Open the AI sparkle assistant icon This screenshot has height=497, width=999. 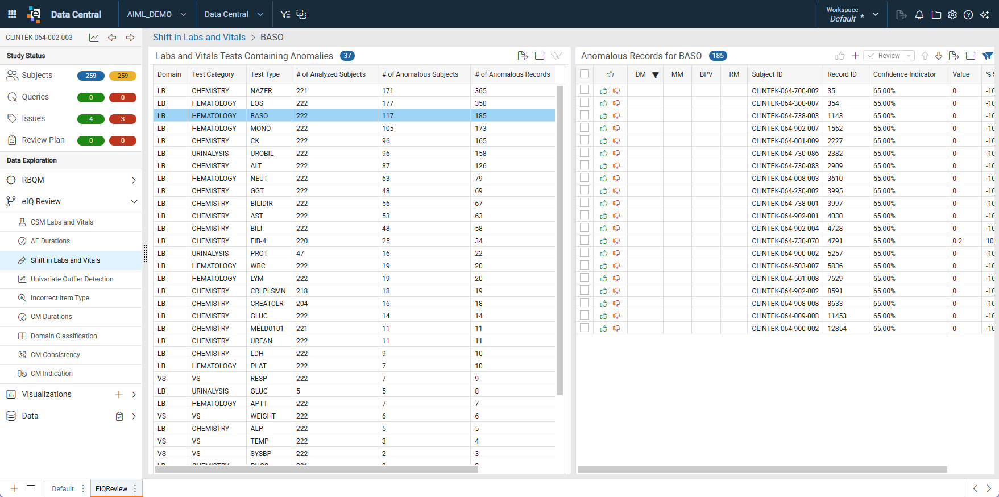[x=985, y=15]
